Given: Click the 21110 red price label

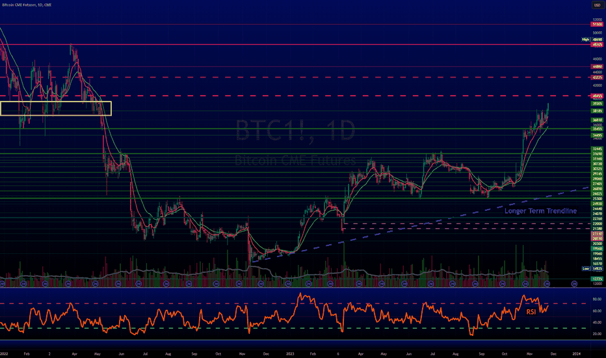Looking at the screenshot, I should tap(598, 234).
